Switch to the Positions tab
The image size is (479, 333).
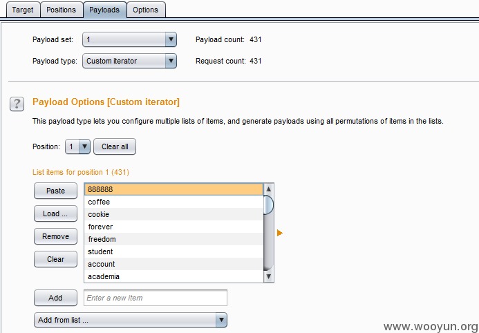(x=61, y=10)
